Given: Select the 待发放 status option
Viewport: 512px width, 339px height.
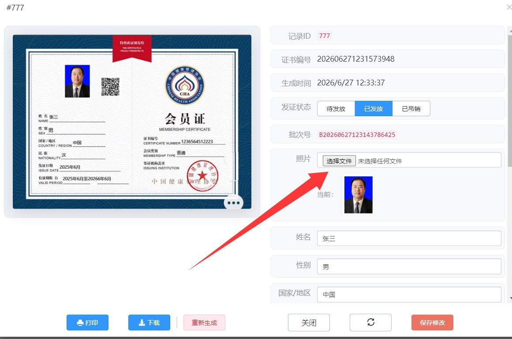Looking at the screenshot, I should point(336,109).
